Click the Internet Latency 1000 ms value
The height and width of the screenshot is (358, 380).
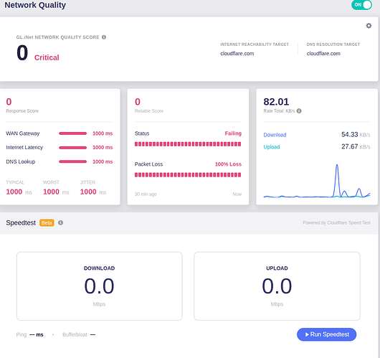click(x=103, y=148)
